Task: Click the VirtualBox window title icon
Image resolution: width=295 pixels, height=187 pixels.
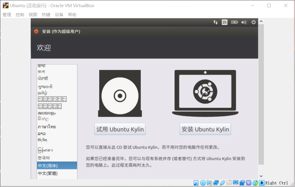Action: (x=6, y=6)
